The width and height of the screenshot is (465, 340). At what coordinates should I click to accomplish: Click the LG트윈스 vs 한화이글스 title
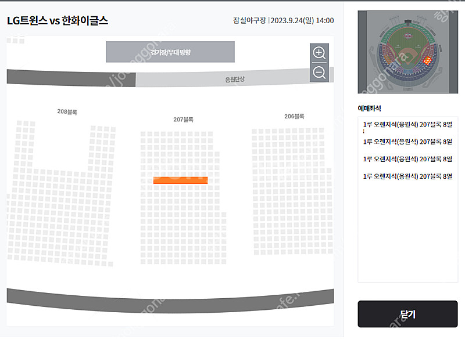tap(58, 21)
